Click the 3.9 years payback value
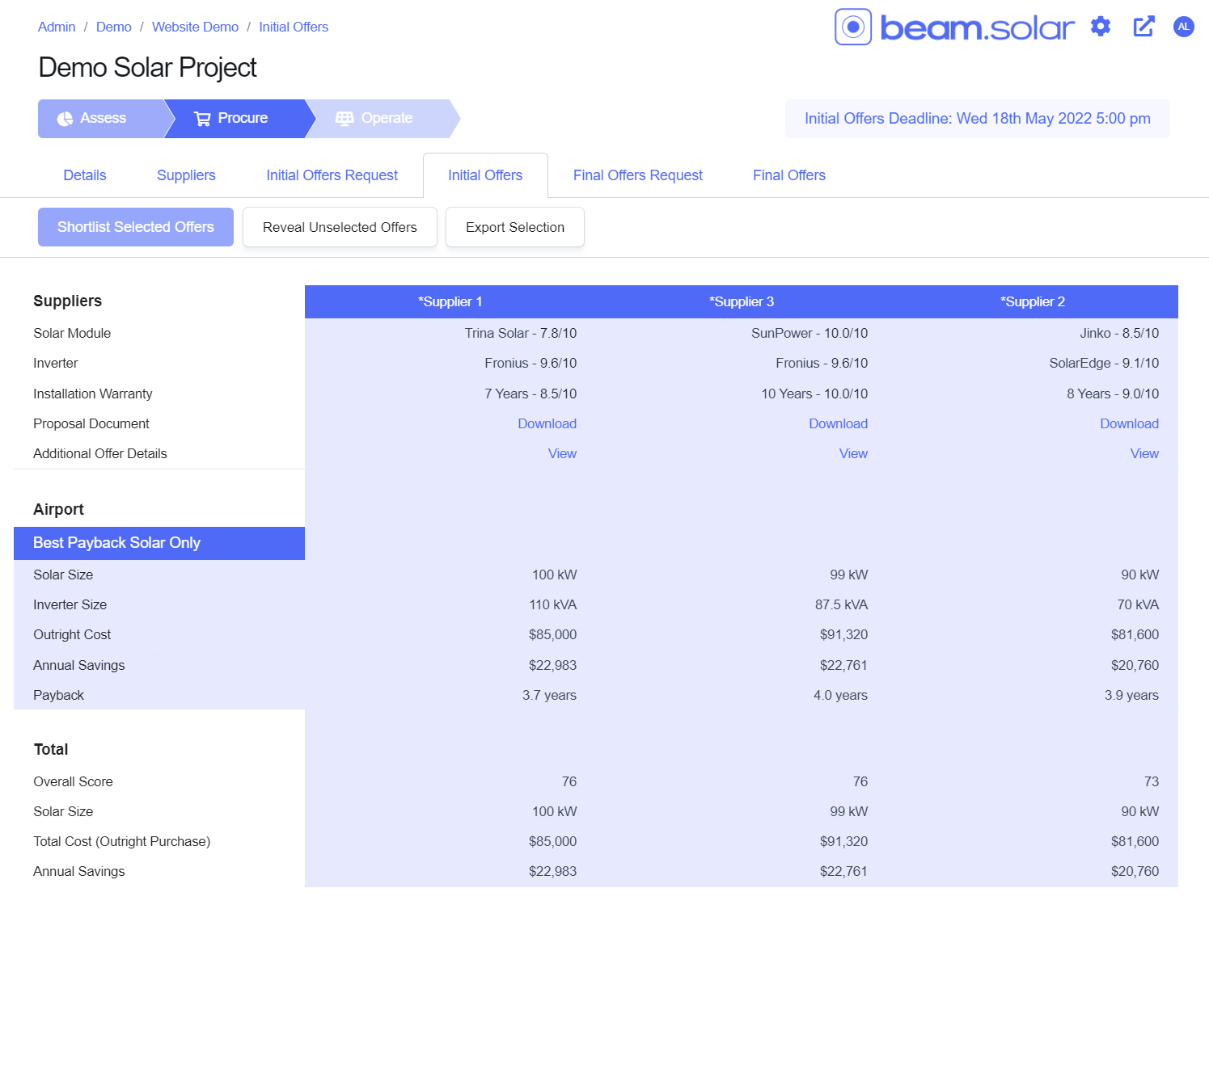Image resolution: width=1209 pixels, height=1065 pixels. (1131, 695)
